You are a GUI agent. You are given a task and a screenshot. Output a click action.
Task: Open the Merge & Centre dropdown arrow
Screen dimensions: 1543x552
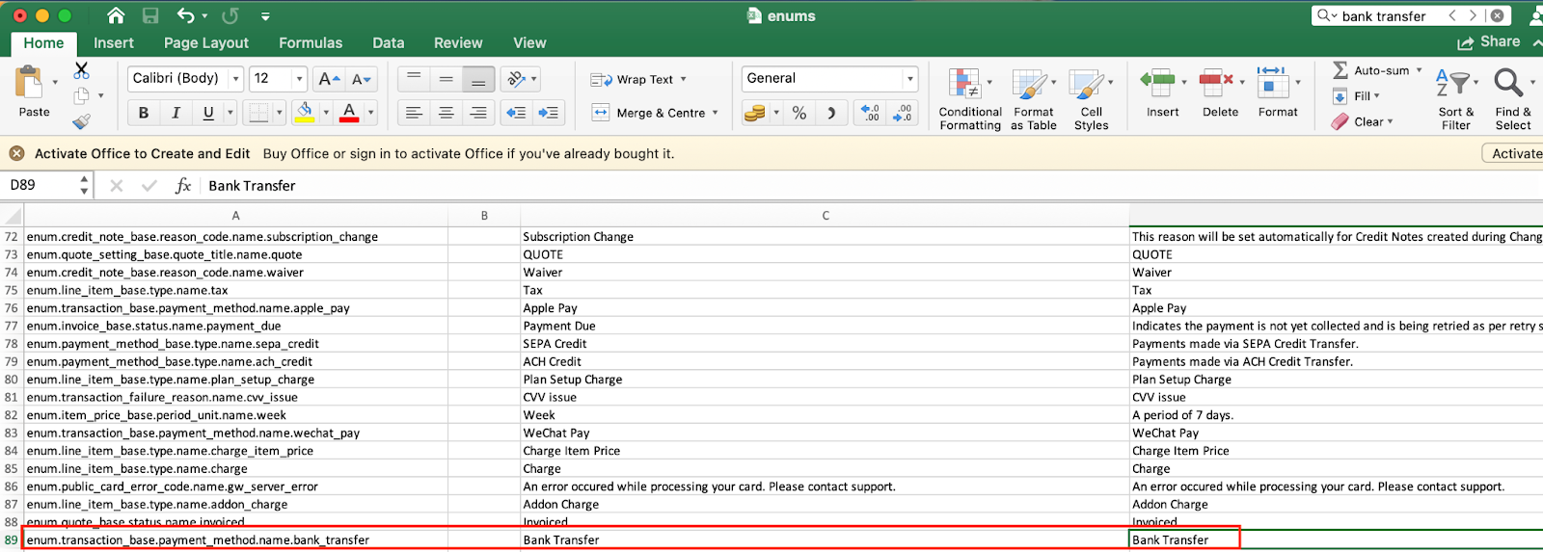coord(716,113)
